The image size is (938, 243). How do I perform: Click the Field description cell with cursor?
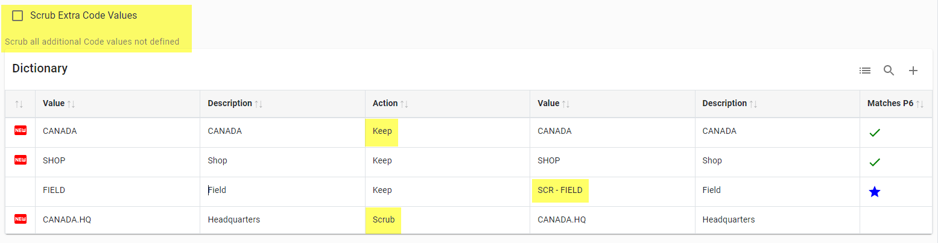(217, 190)
